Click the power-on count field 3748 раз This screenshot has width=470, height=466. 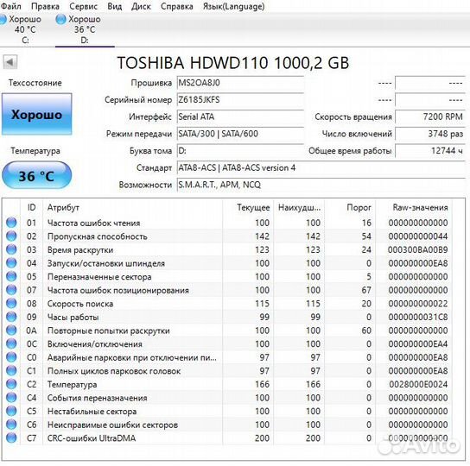point(430,134)
